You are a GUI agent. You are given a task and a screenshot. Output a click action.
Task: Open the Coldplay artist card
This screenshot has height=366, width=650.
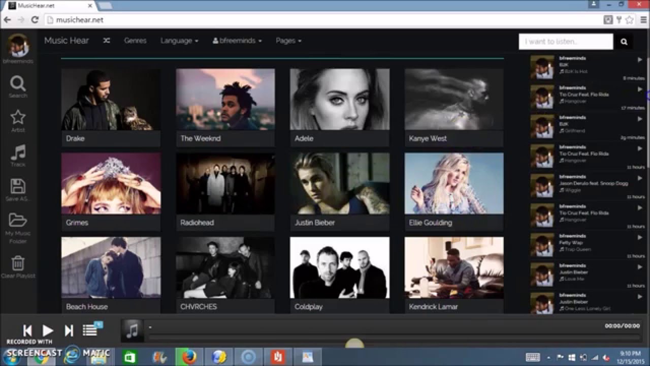[x=340, y=275]
